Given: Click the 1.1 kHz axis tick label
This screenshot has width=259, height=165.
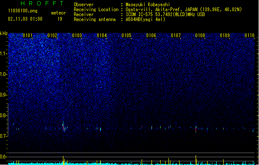Looking at the screenshot, I should (4, 54).
